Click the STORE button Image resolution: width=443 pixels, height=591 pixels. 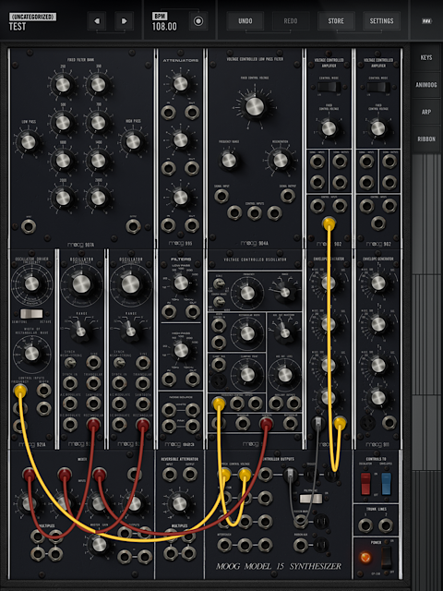[x=336, y=20]
